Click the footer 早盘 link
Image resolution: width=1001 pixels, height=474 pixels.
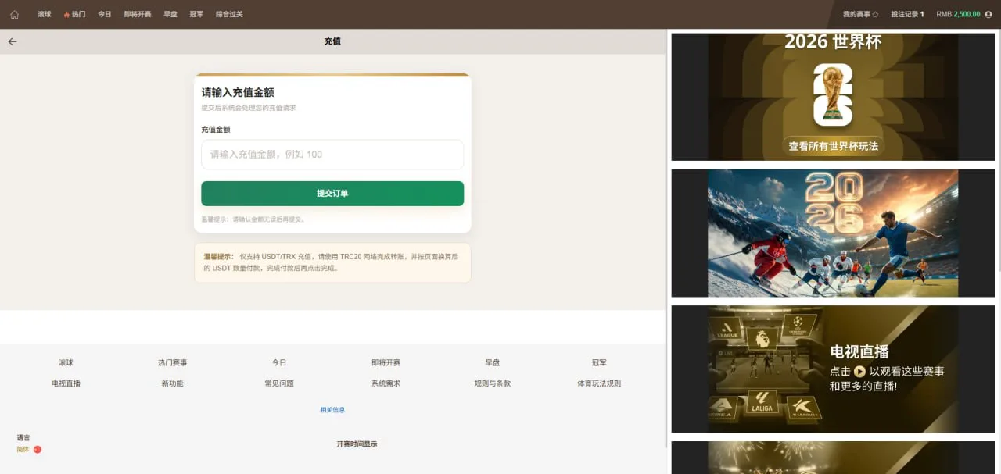click(493, 362)
